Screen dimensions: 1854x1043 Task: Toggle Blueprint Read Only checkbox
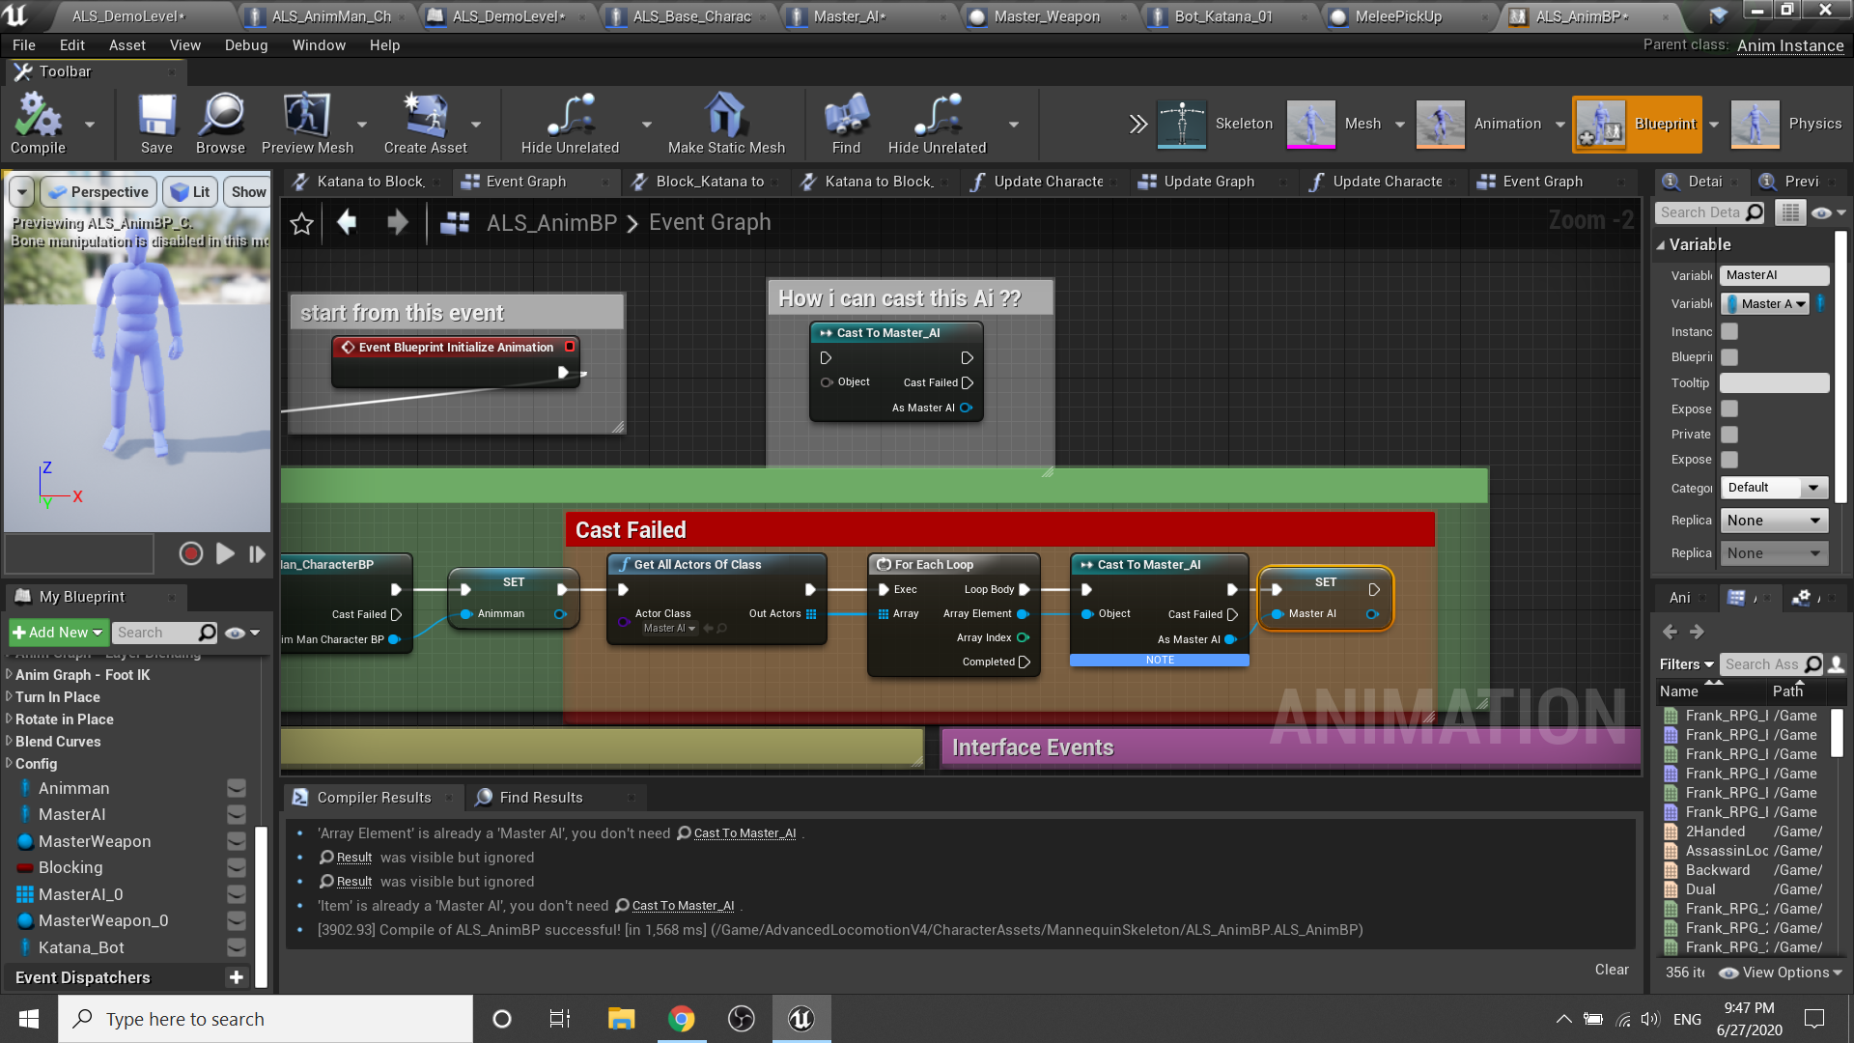[x=1729, y=357]
